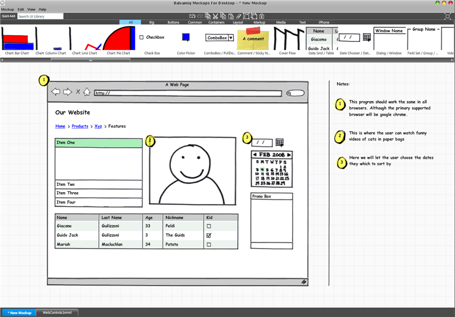Open the ComboBox component dropdown

coord(231,38)
